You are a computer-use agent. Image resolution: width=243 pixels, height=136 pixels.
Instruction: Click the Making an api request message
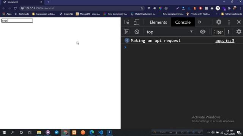point(156,40)
